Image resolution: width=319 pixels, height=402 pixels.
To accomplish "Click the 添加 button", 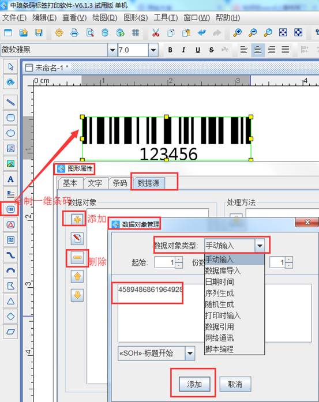I will click(194, 384).
